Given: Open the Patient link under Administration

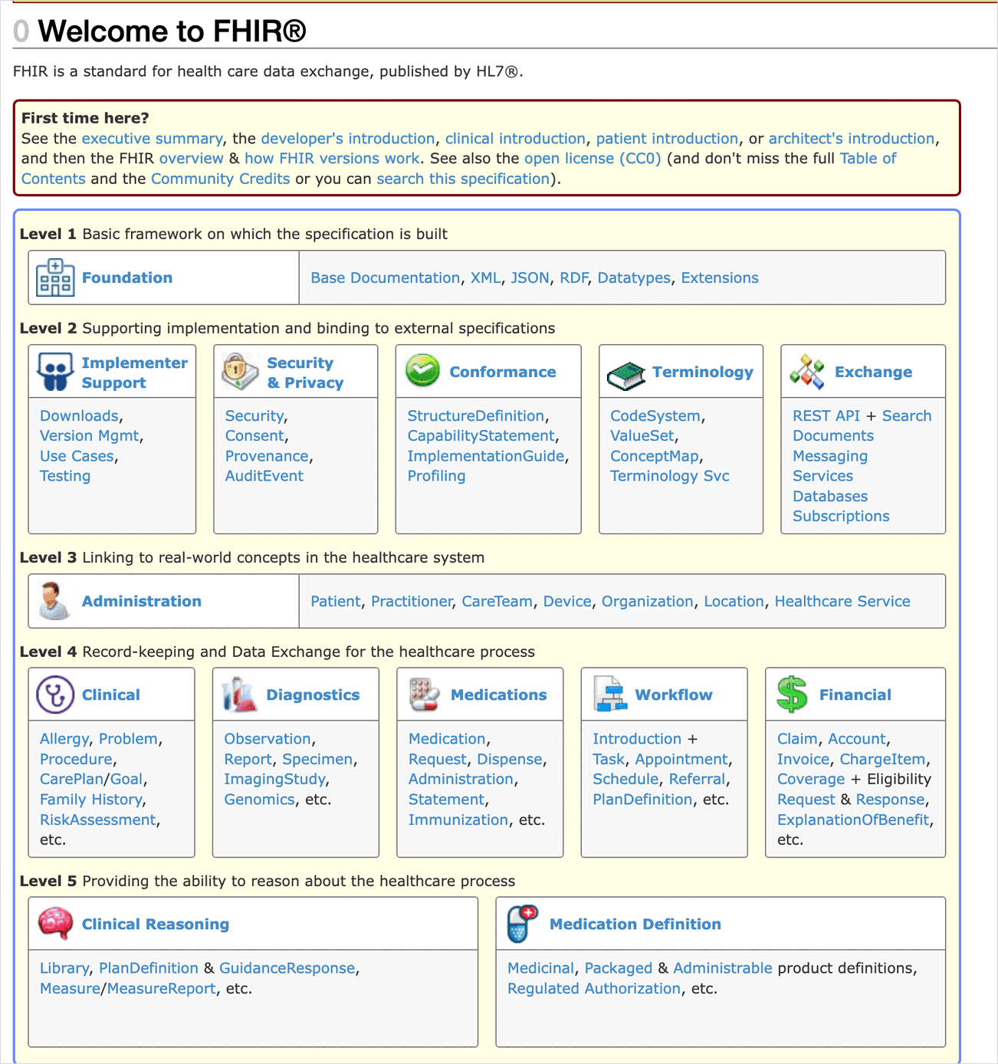Looking at the screenshot, I should point(335,601).
